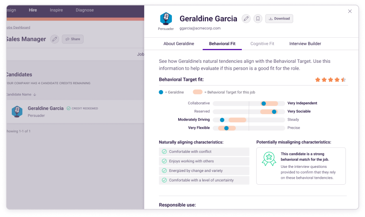The width and height of the screenshot is (365, 217).
Task: Click 'Showing 1-1 of 1' text
Action: pyautogui.click(x=18, y=131)
